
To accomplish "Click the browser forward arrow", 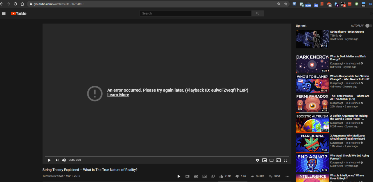I will tap(8, 4).
